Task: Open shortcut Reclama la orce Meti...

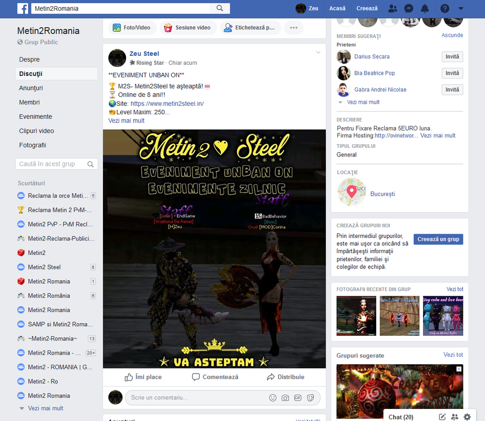Action: point(57,196)
